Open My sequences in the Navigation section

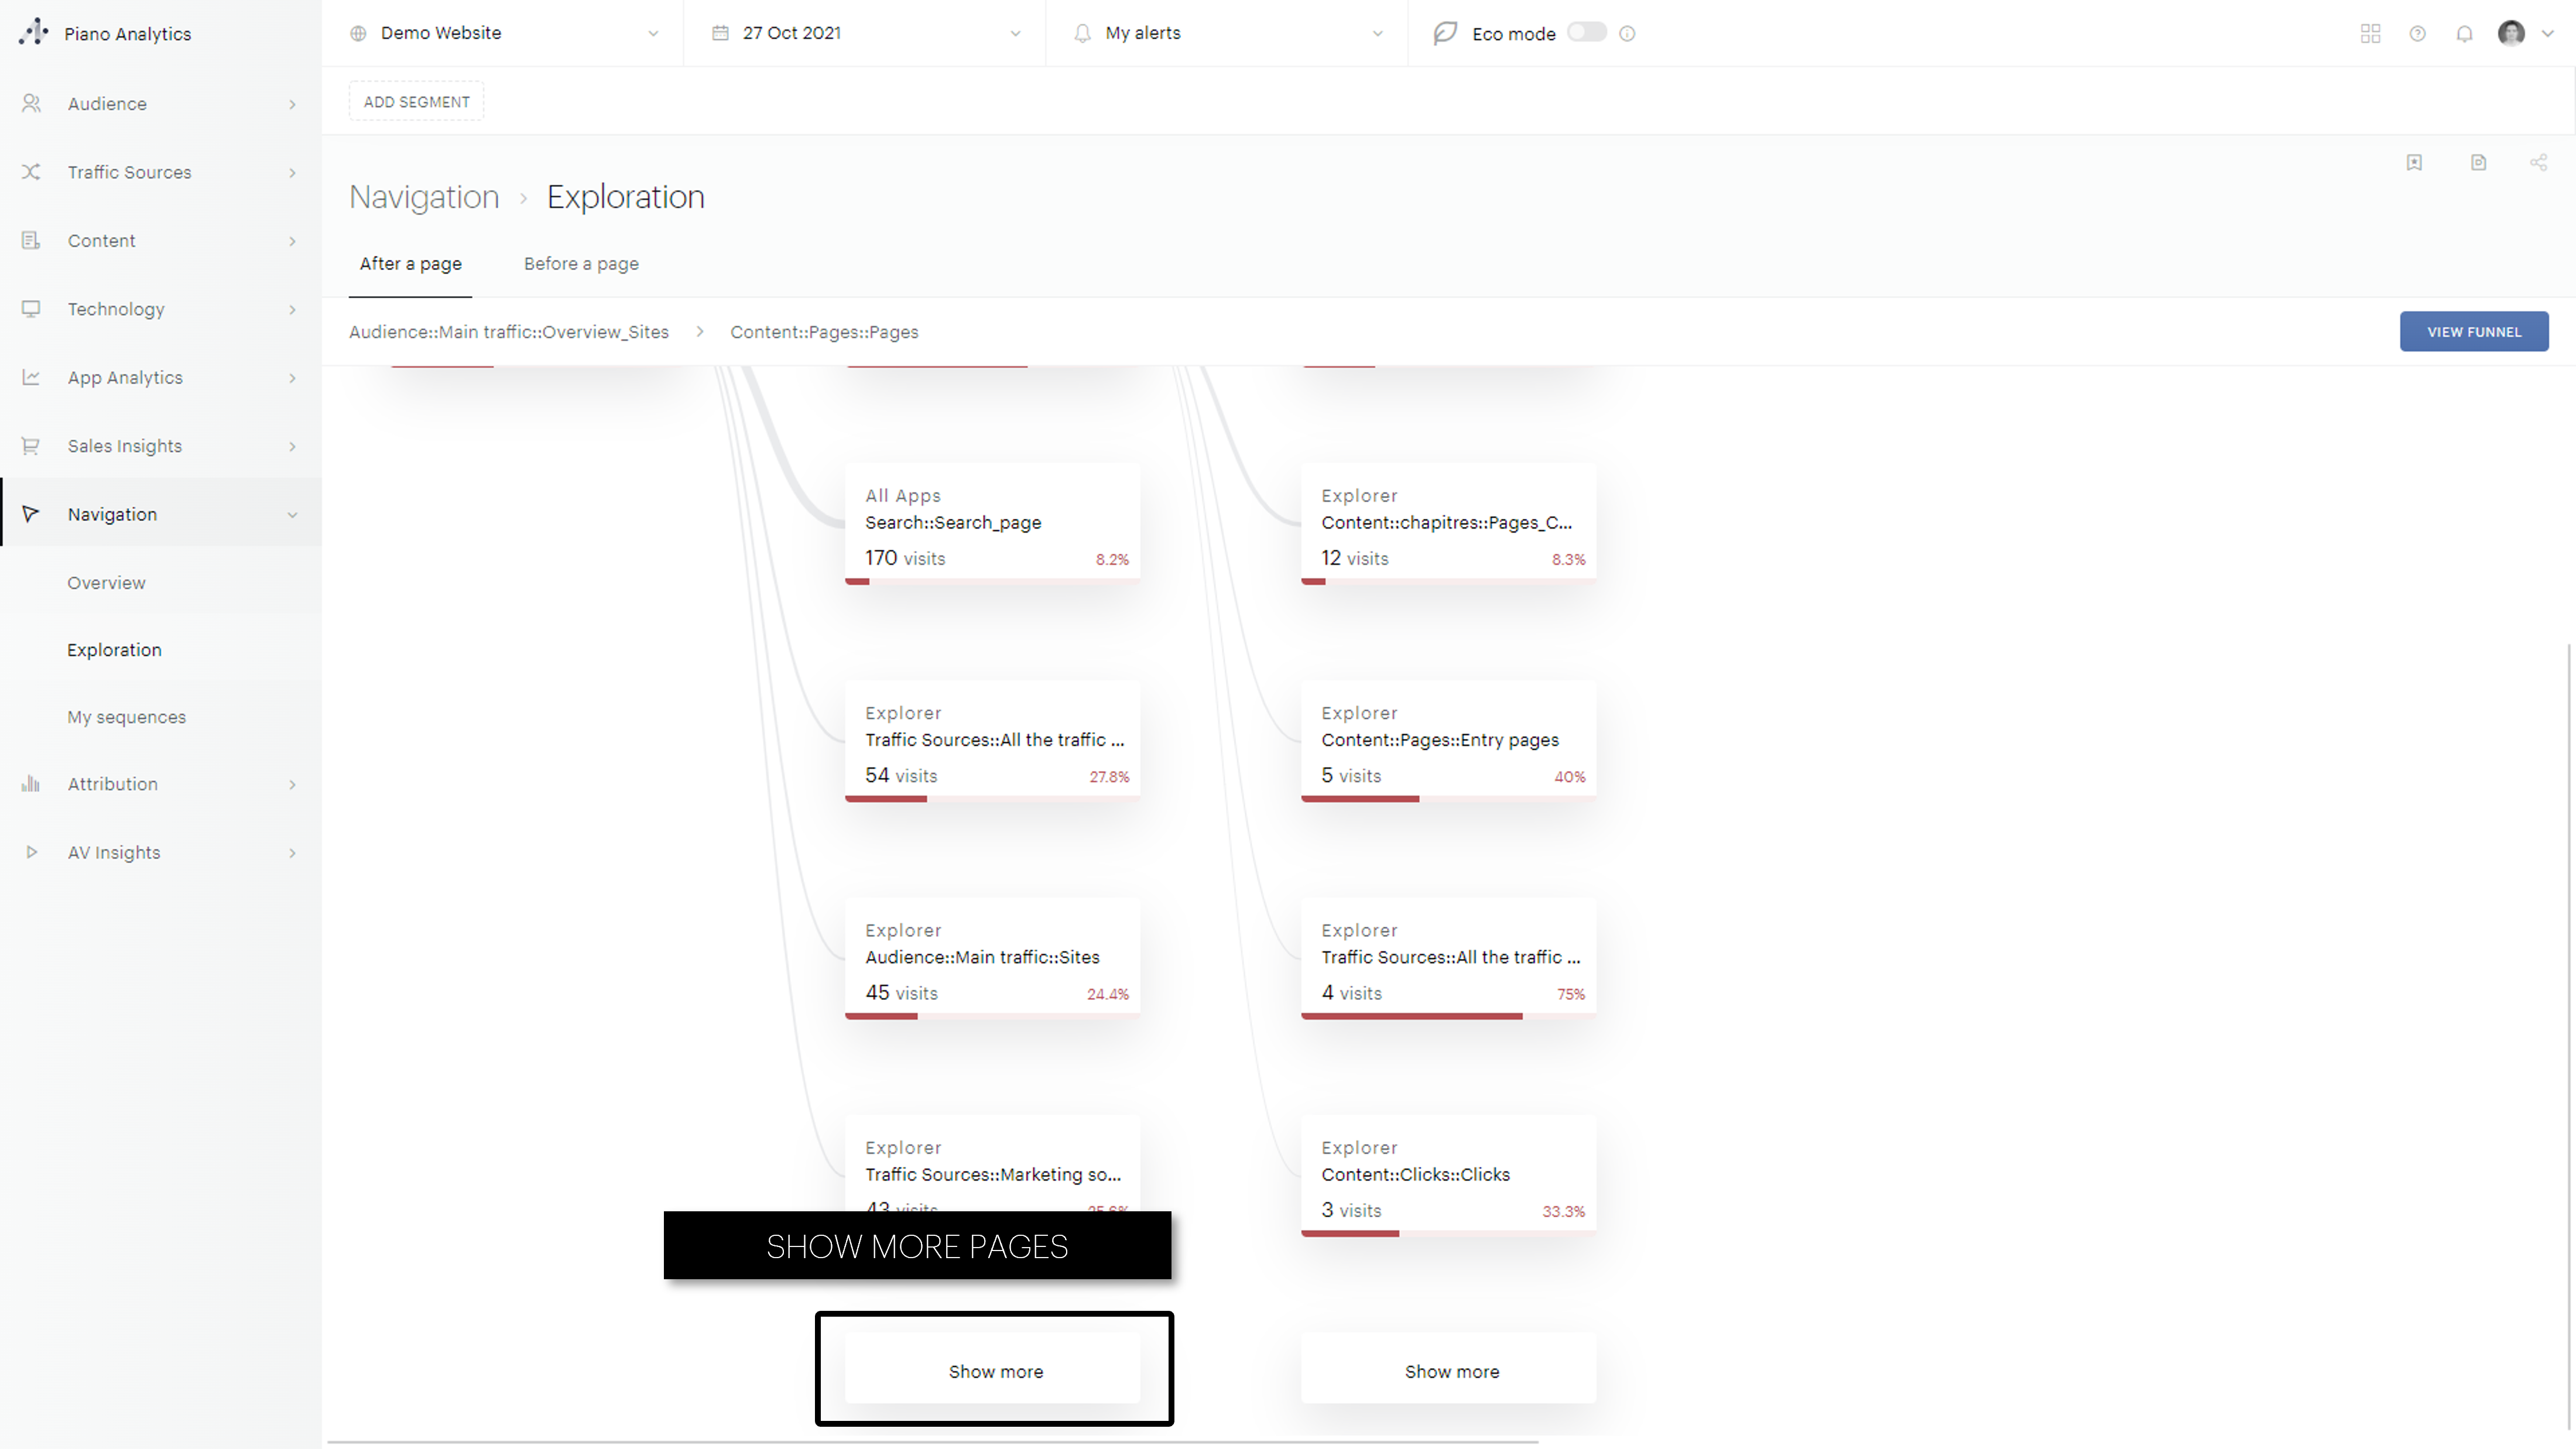point(126,716)
